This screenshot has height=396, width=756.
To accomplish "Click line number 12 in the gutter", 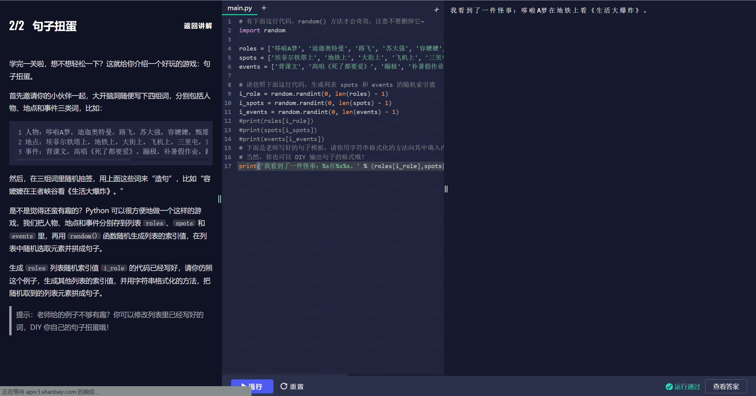I will [228, 121].
